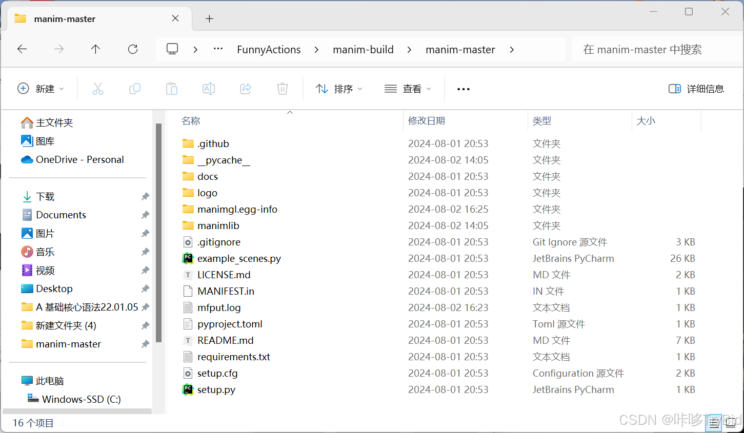Expand chevron after FunnyActions in address bar
744x433 pixels.
pyautogui.click(x=316, y=50)
